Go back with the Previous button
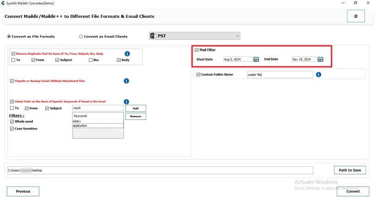 [23, 191]
